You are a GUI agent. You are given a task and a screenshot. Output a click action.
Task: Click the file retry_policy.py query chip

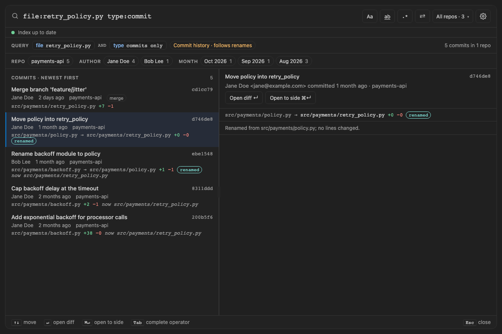(x=64, y=46)
